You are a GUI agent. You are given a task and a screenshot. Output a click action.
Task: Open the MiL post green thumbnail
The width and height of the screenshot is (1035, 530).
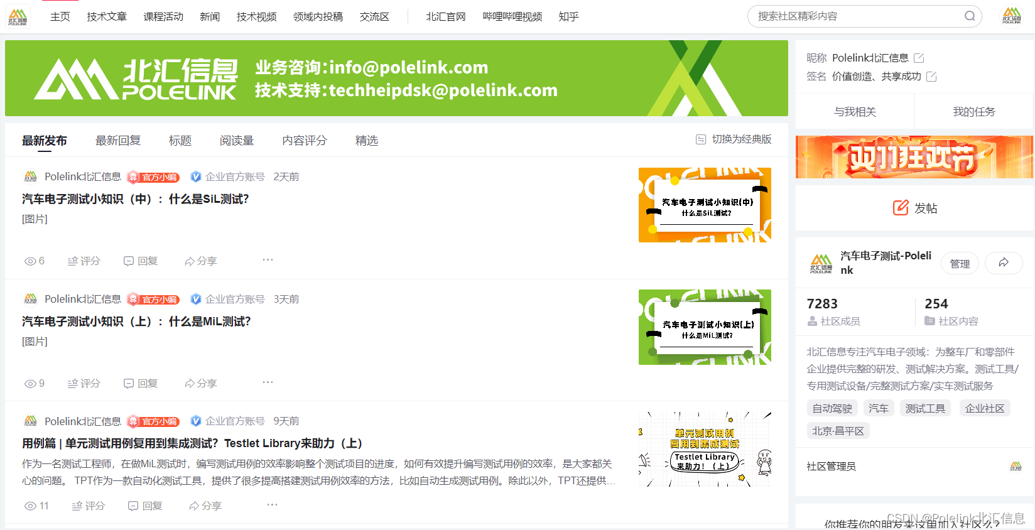[705, 327]
